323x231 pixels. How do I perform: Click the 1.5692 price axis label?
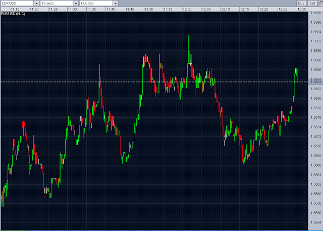316,41
